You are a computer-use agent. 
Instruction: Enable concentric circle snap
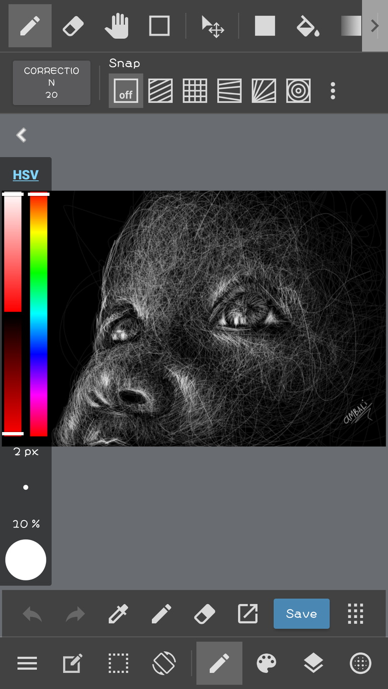(x=298, y=91)
